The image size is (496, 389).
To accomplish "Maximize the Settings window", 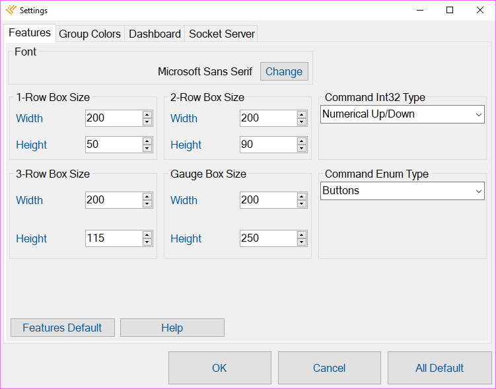I will (450, 10).
